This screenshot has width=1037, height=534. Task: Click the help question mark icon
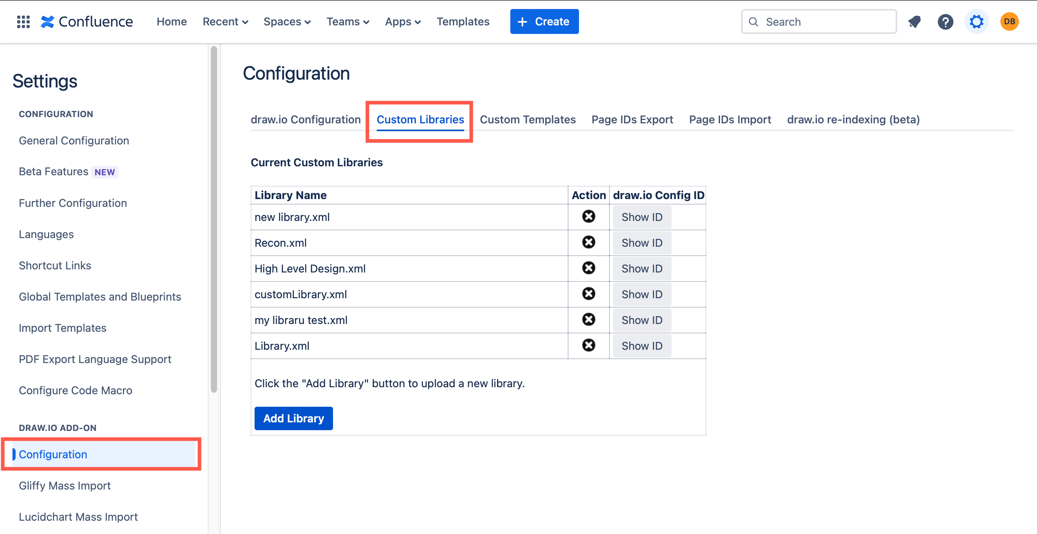coord(946,21)
